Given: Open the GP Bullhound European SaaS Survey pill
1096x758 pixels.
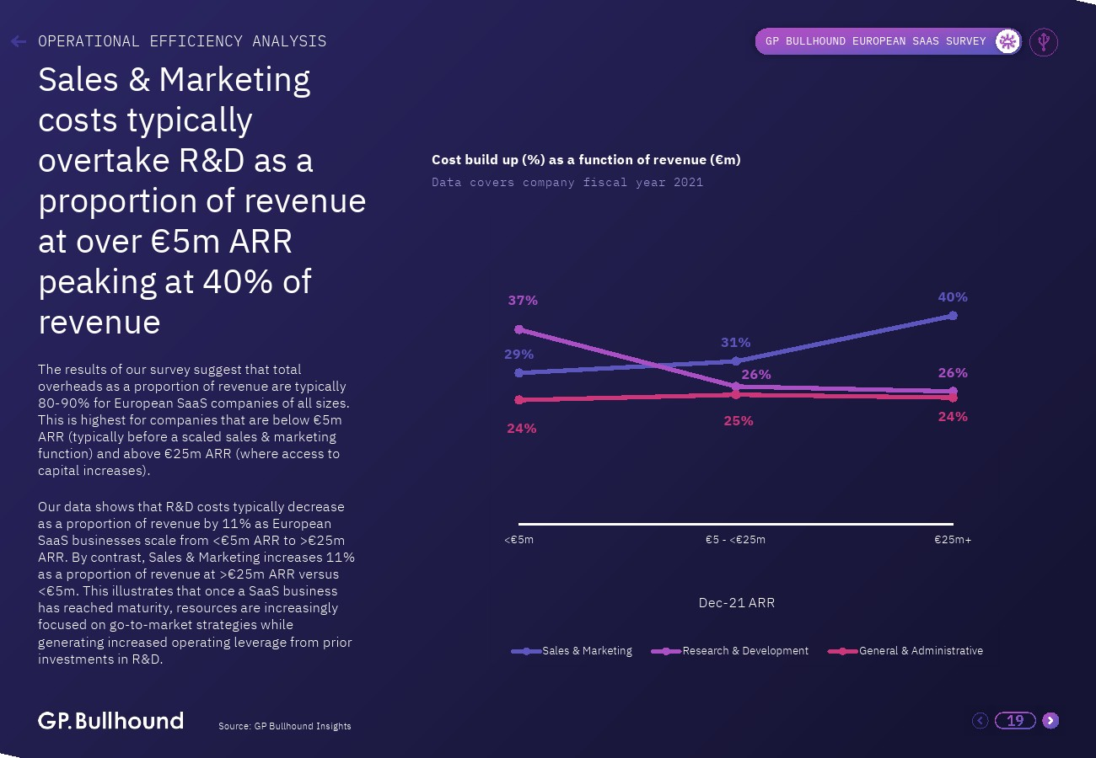Looking at the screenshot, I should tap(888, 41).
